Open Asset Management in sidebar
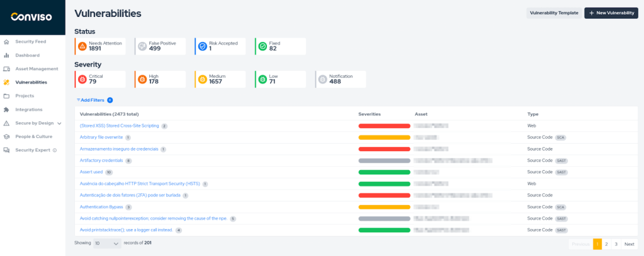 coord(37,69)
